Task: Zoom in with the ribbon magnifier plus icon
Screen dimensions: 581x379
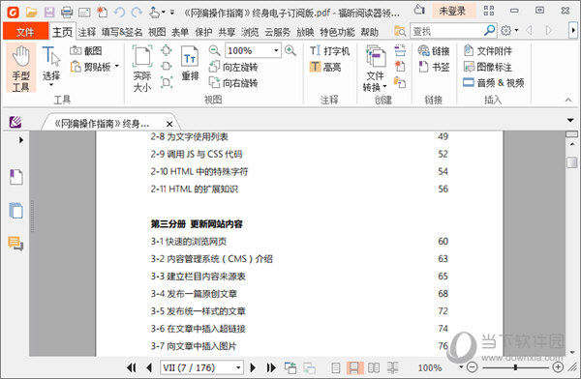Action: (x=290, y=50)
